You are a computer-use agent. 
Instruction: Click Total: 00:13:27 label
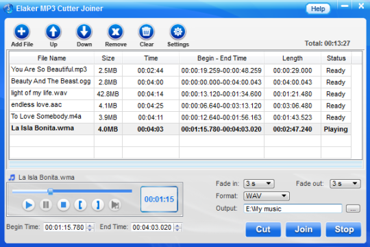point(328,43)
